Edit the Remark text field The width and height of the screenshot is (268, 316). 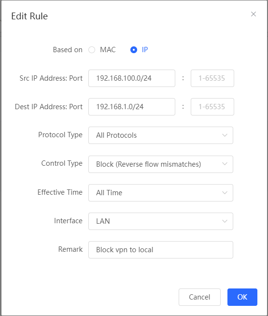[x=161, y=250]
